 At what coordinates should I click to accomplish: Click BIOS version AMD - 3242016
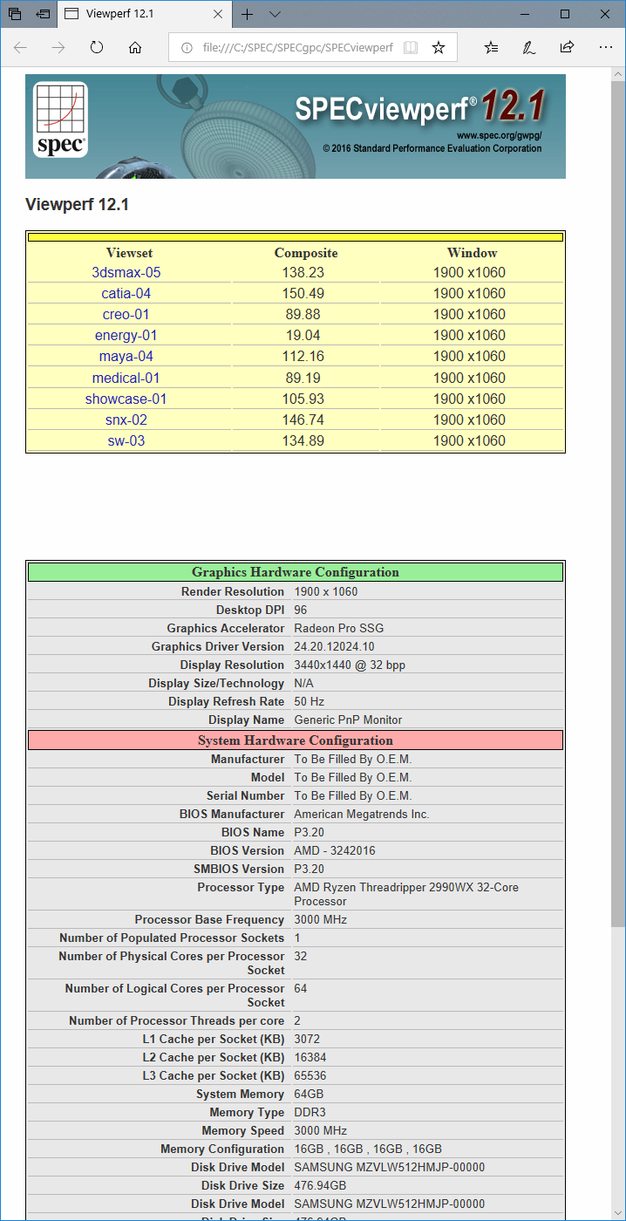pyautogui.click(x=335, y=850)
